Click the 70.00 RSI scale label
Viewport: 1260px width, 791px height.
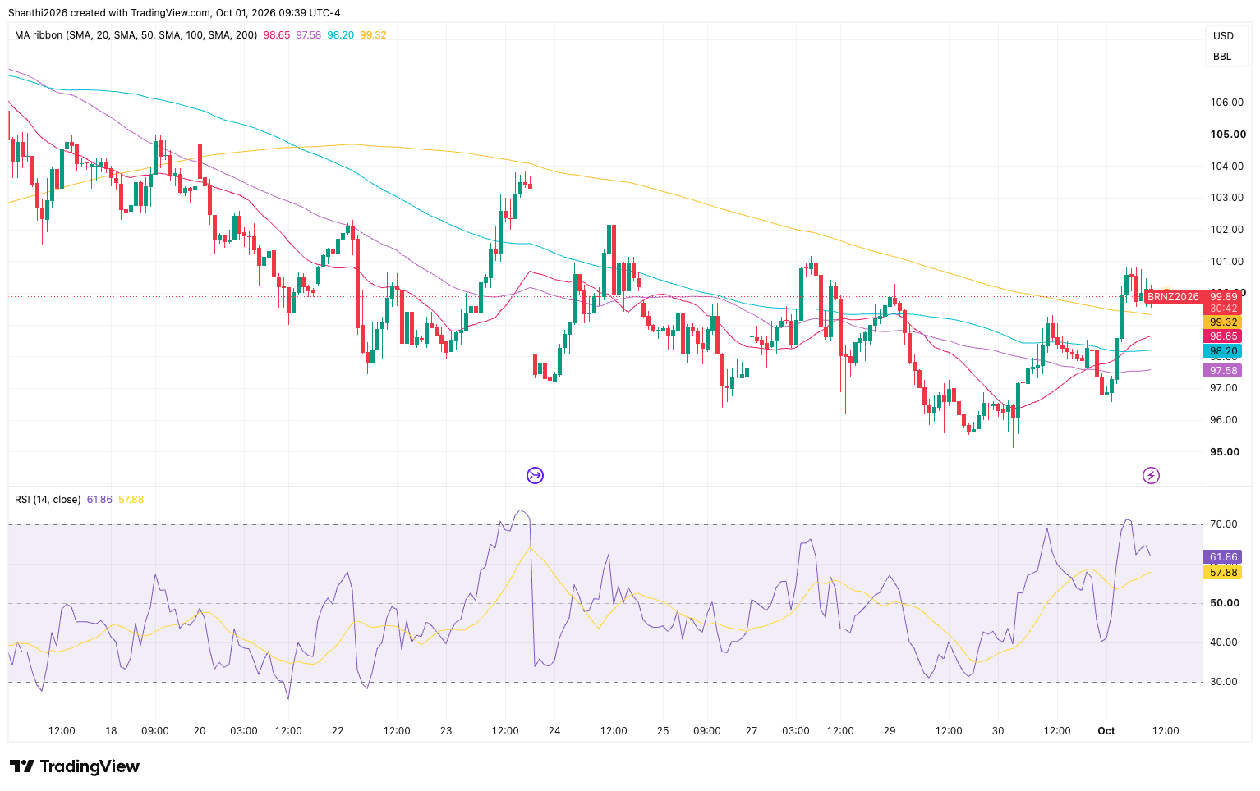point(1224,524)
